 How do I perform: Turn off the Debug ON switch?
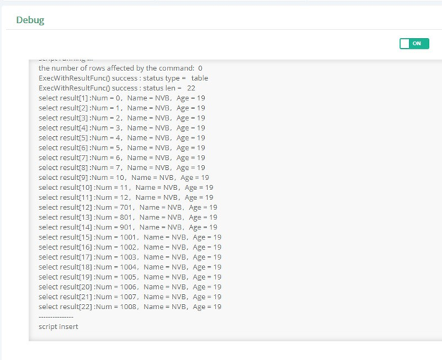coord(414,44)
